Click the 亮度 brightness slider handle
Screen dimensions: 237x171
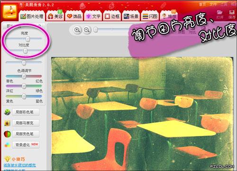coord(28,39)
